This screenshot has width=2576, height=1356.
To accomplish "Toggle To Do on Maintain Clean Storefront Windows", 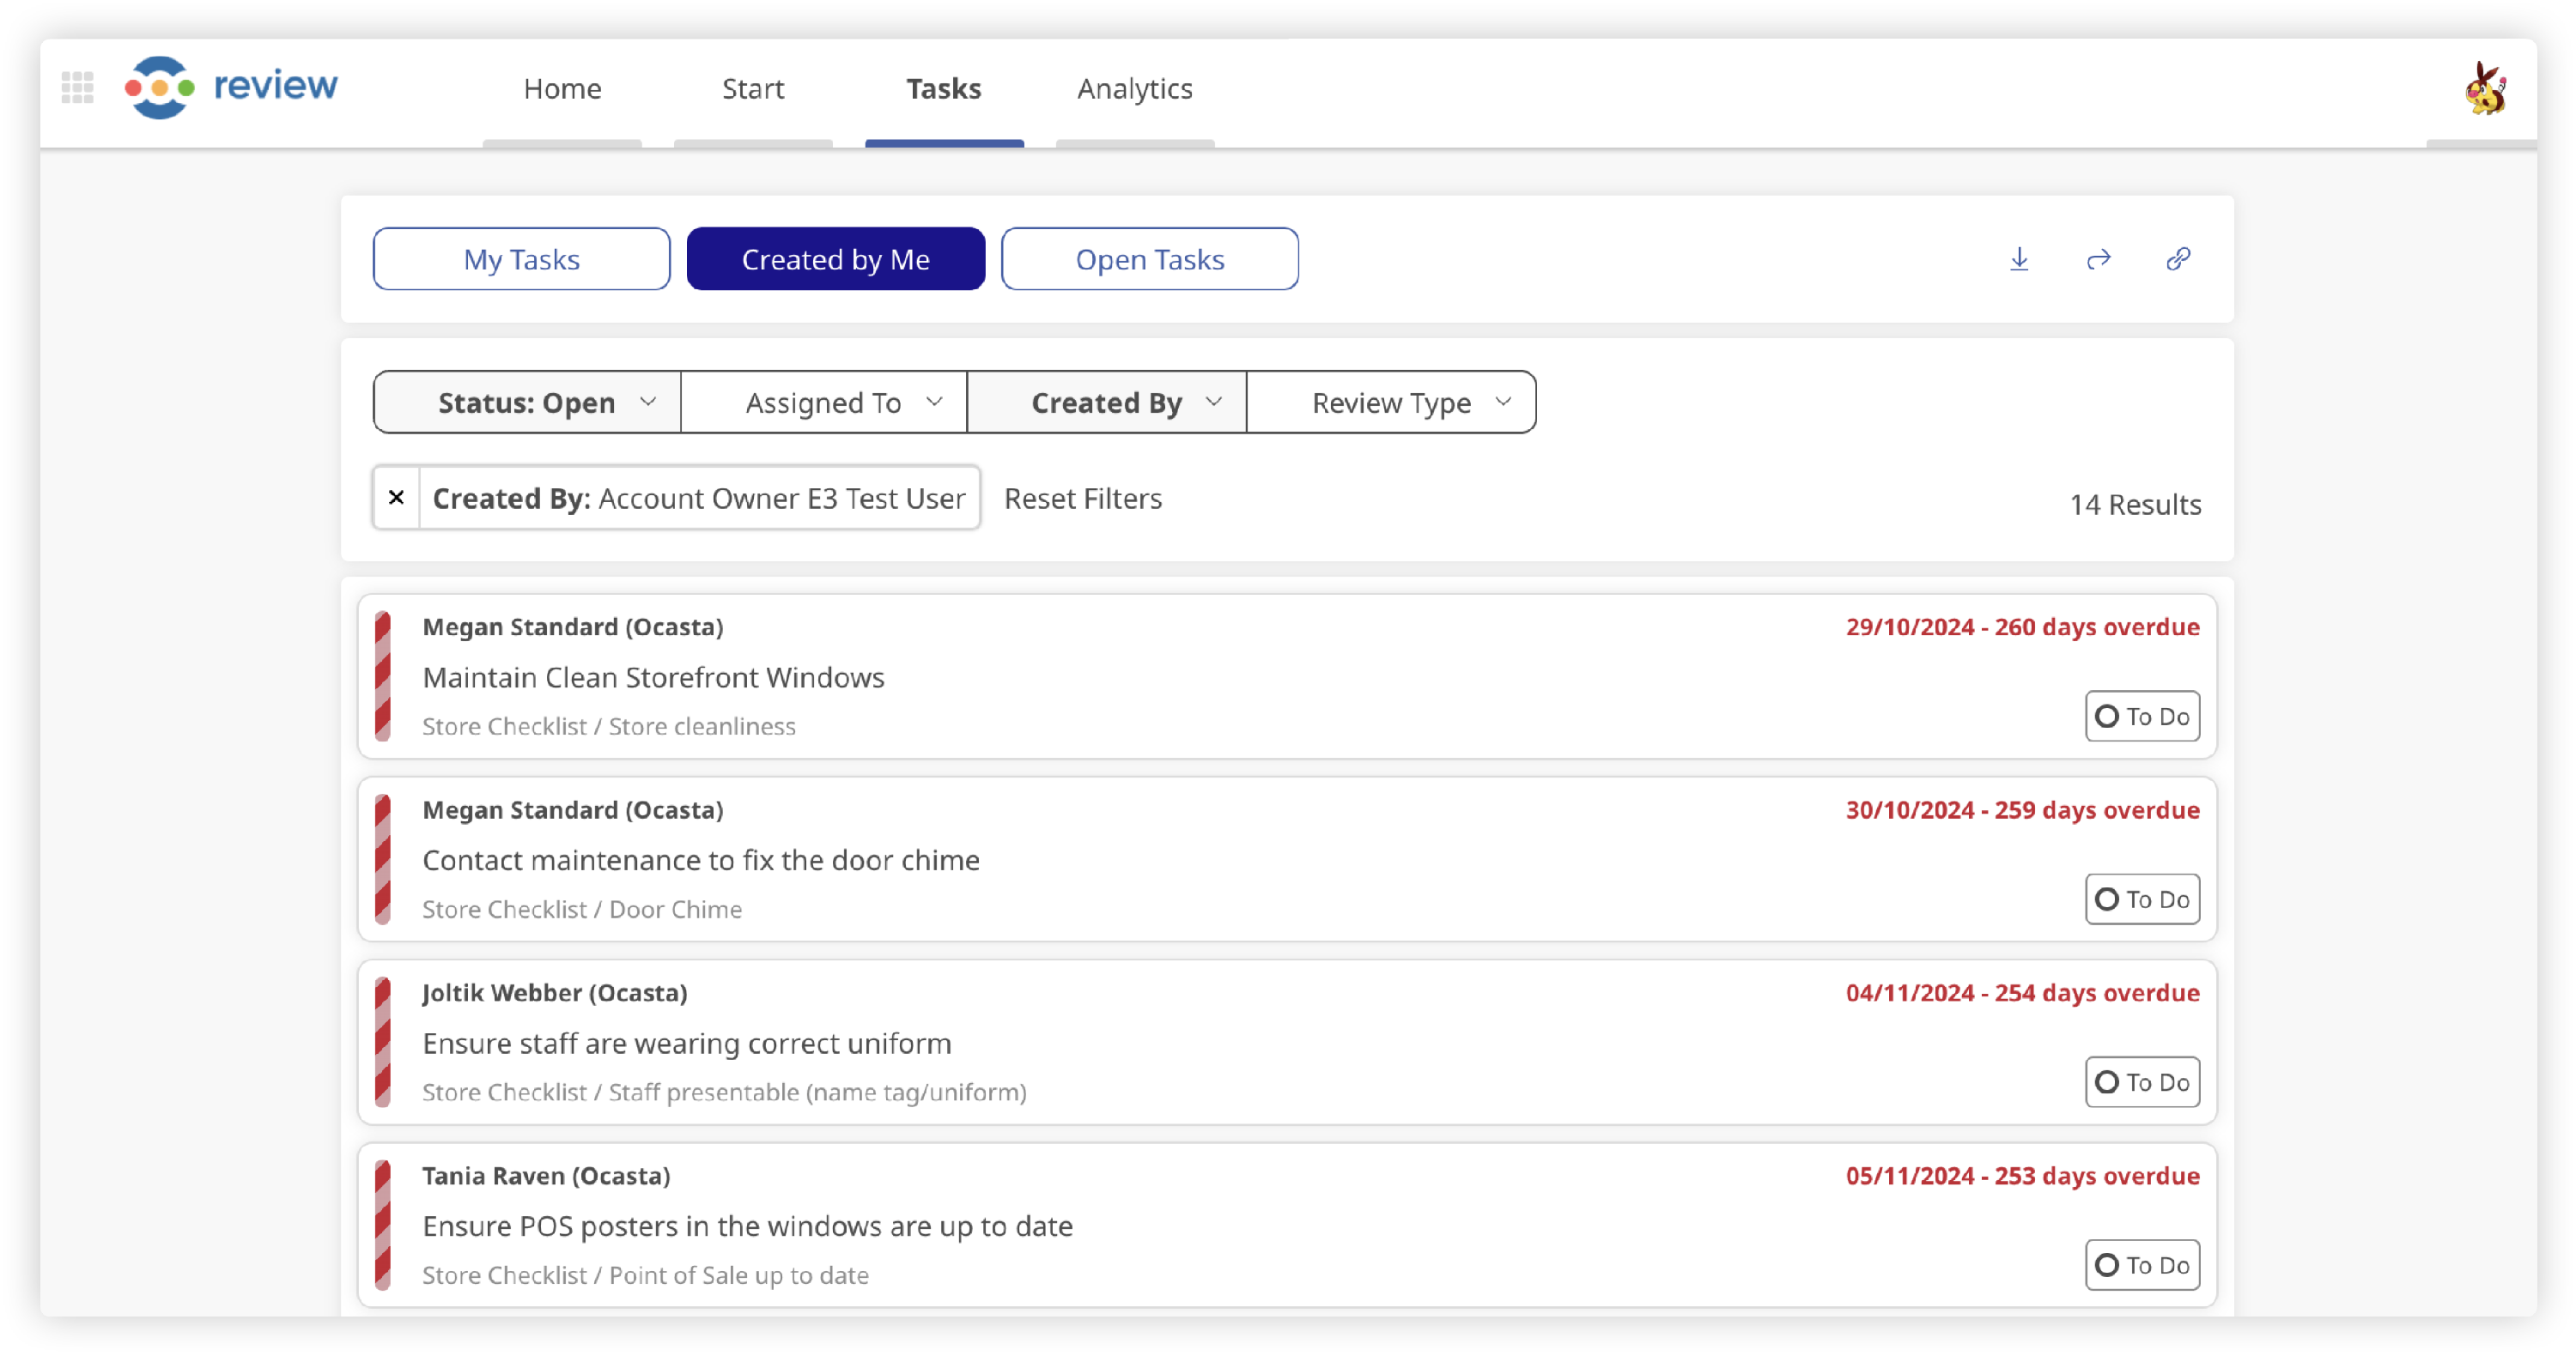I will click(x=2141, y=717).
